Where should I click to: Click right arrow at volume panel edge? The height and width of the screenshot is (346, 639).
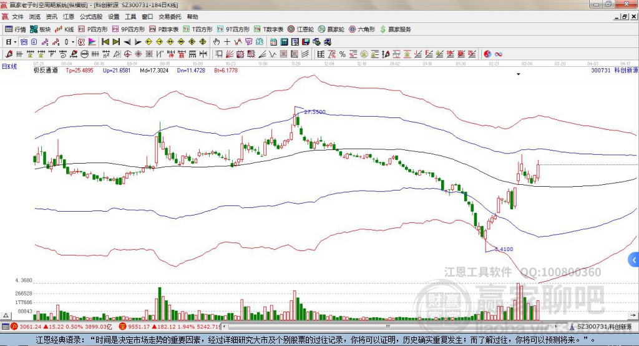[633, 315]
